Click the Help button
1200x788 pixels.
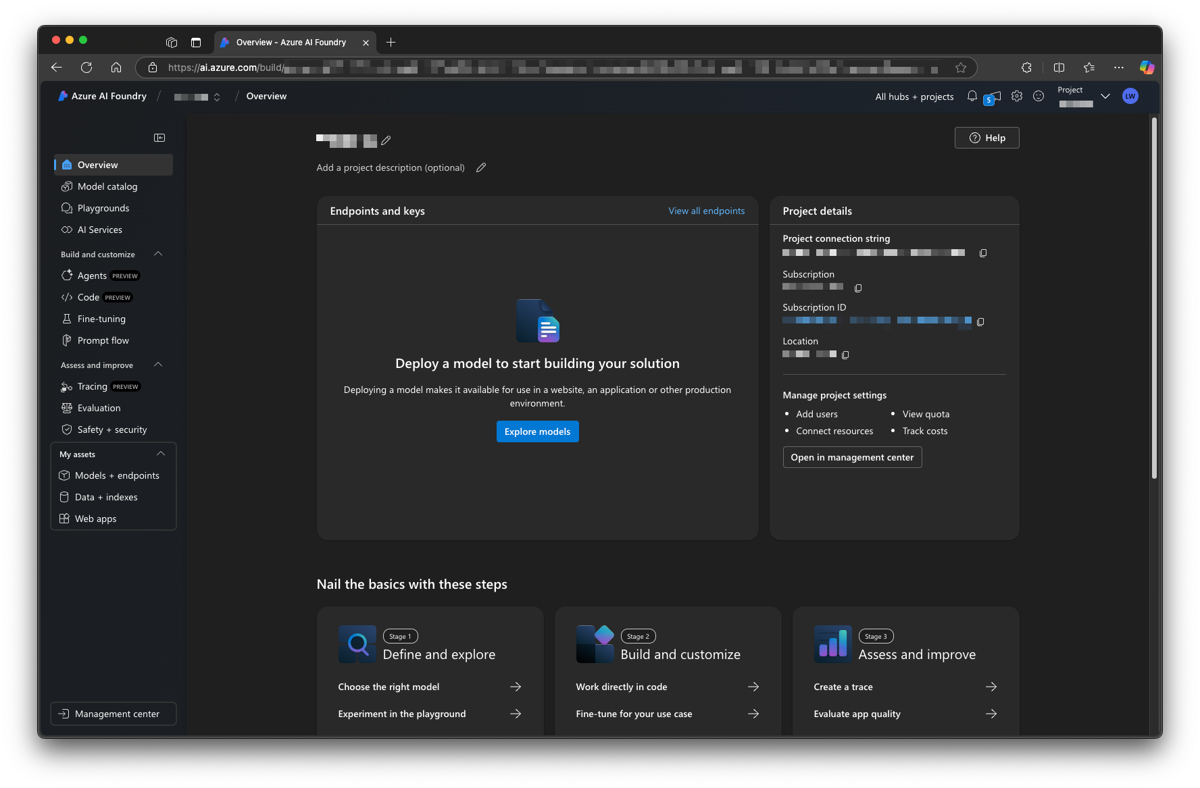[x=986, y=138]
